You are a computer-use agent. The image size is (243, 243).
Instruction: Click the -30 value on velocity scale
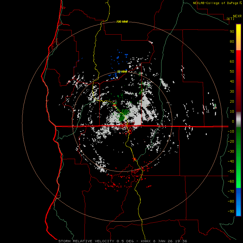click(231, 151)
